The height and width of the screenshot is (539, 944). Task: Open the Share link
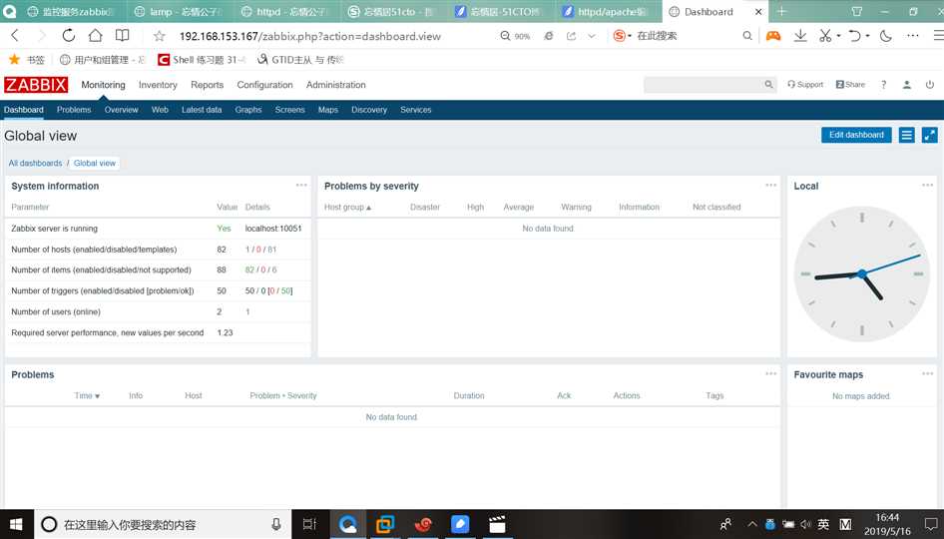(x=850, y=85)
